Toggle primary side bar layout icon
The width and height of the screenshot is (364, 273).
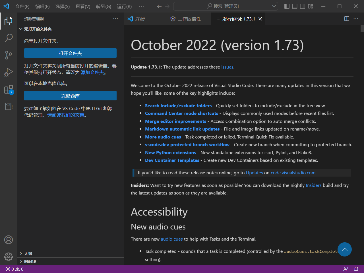pyautogui.click(x=287, y=6)
